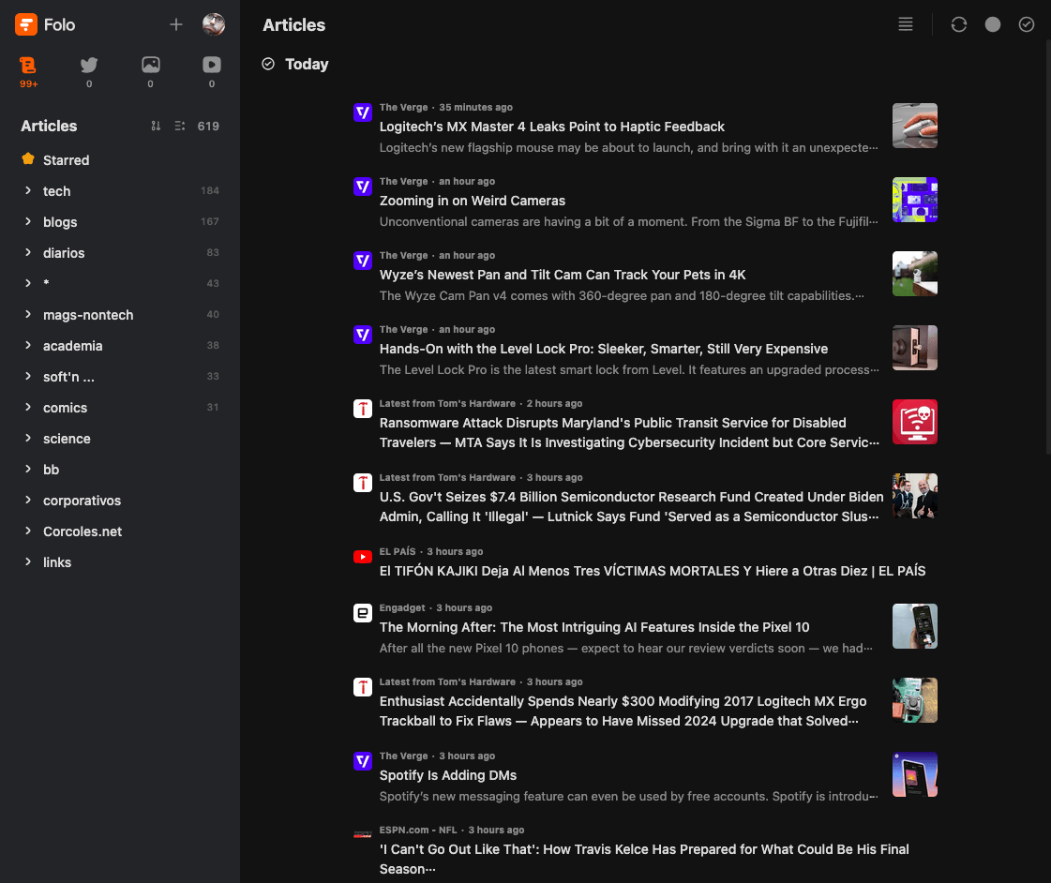The height and width of the screenshot is (883, 1051).
Task: Switch to the Twitter social media view
Action: [89, 66]
